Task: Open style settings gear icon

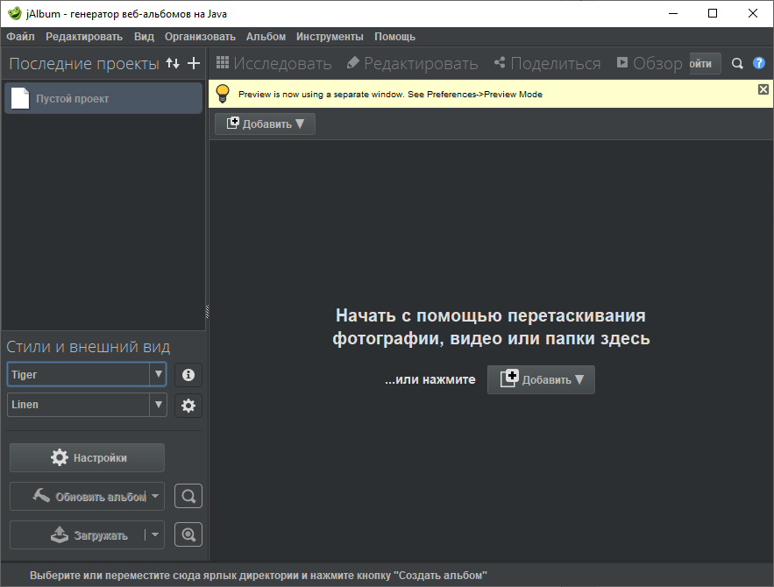Action: tap(188, 406)
